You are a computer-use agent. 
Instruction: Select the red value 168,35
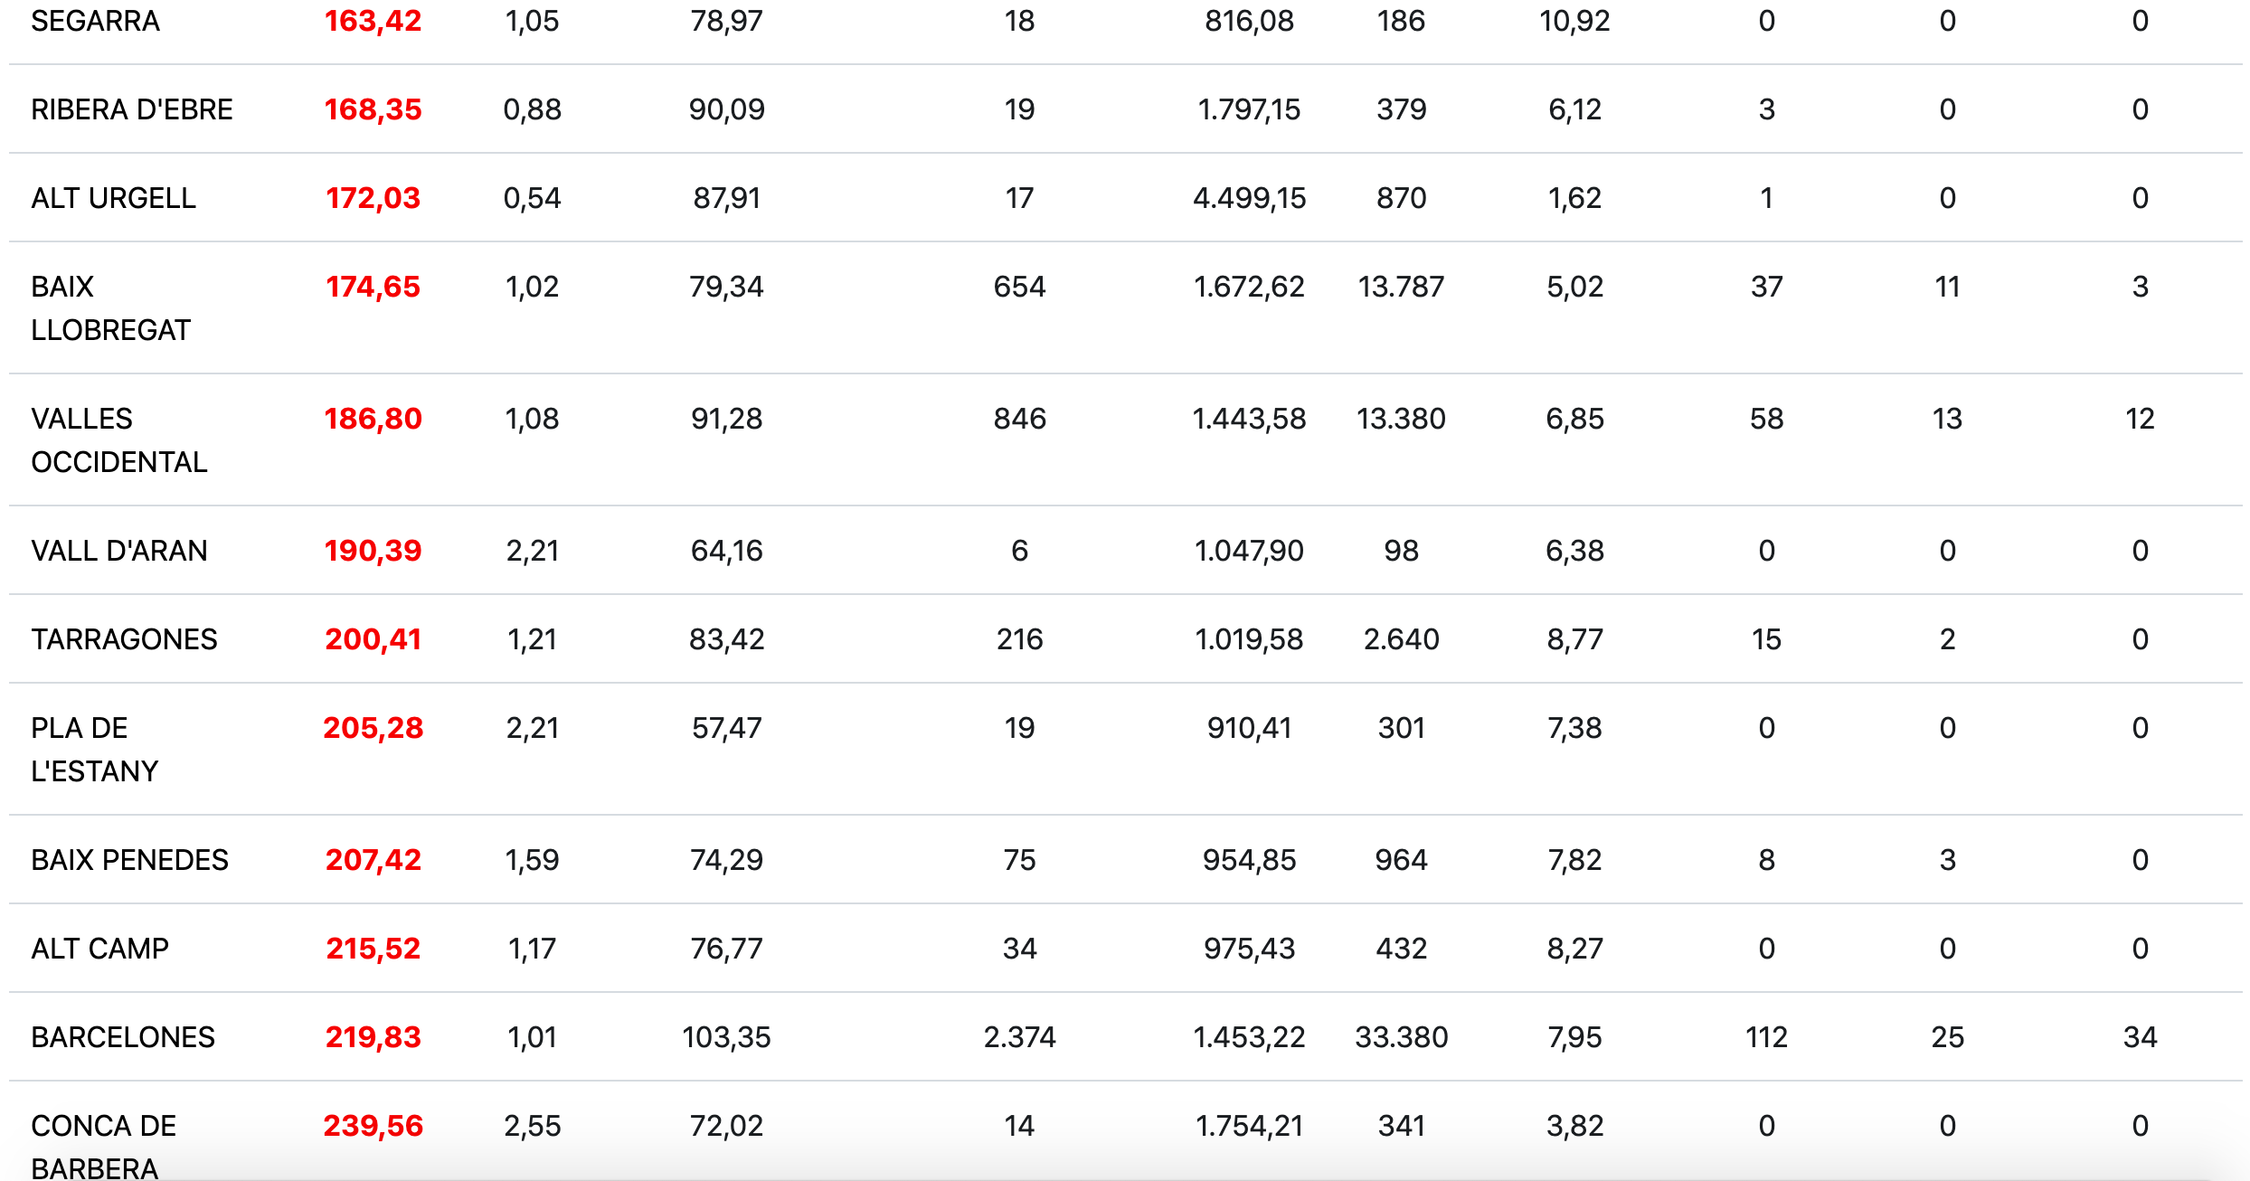373,109
